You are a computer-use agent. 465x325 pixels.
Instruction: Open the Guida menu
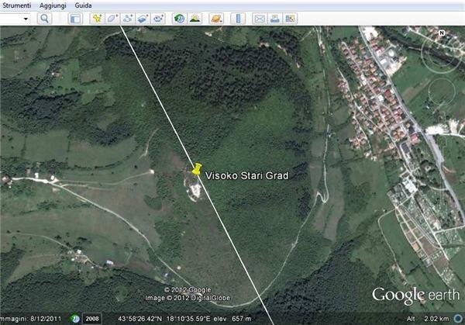(83, 5)
